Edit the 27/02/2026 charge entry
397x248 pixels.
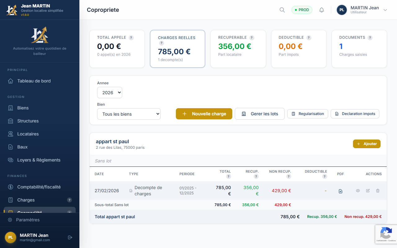(368, 191)
